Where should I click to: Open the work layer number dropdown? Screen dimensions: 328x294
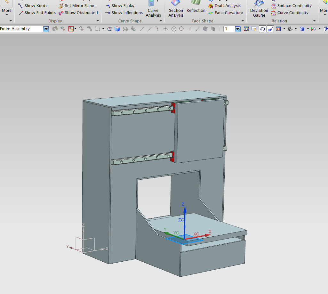(238, 29)
